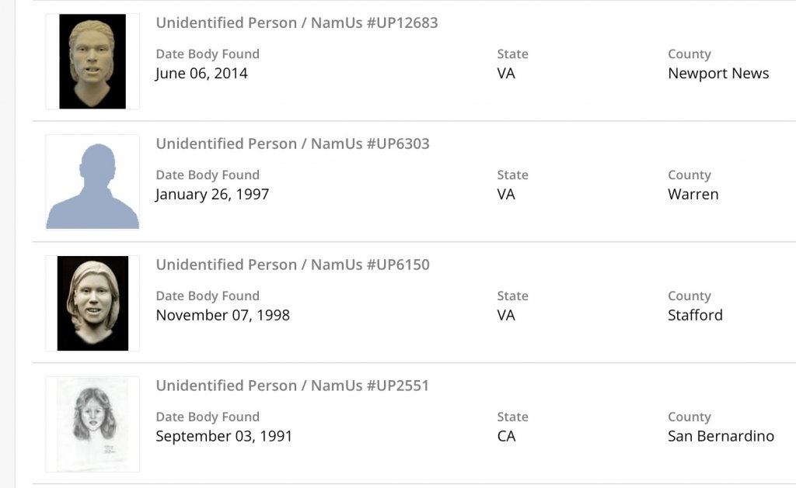Open thumbnail image for case #UP12683
The image size is (796, 488).
[x=93, y=61]
